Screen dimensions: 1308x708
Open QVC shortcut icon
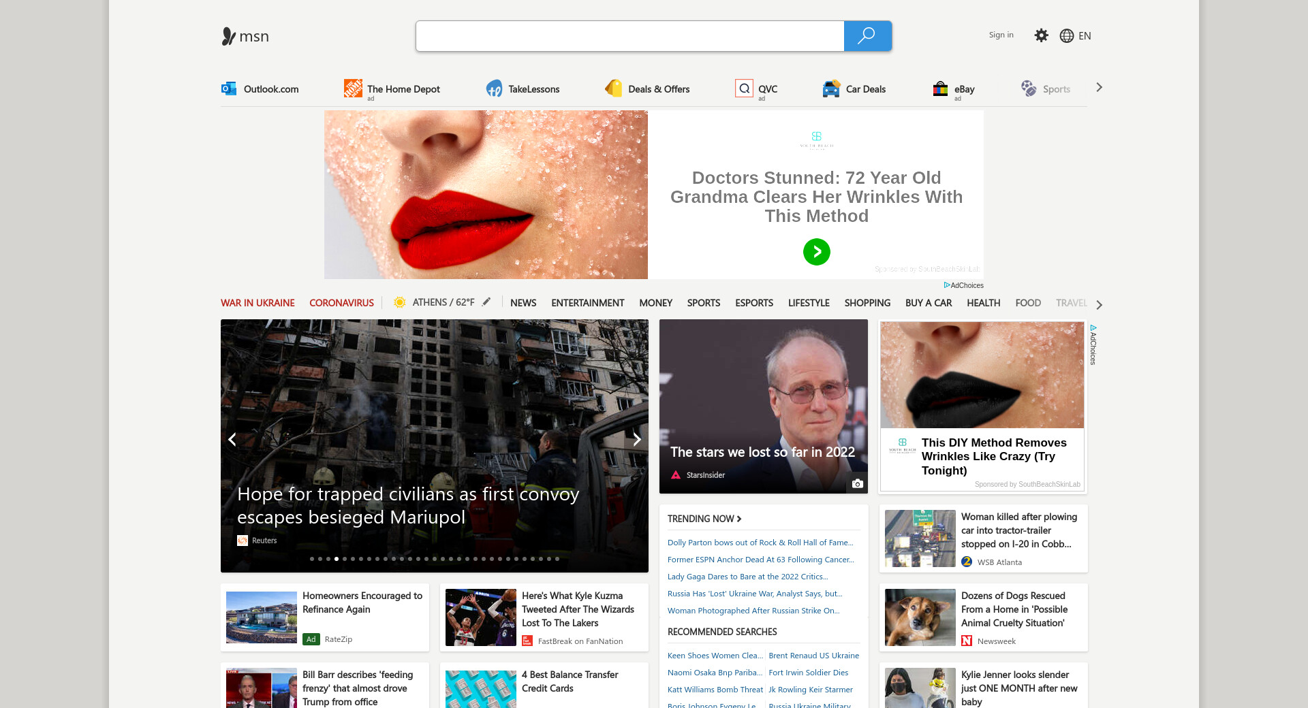pos(744,88)
